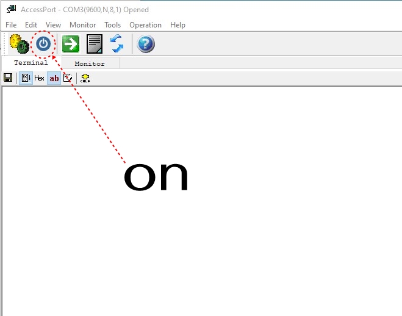Viewport: 402px width, 316px height.
Task: Click inside the terminal output area
Action: (x=202, y=201)
